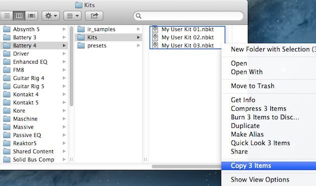Viewport: 316px width, 186px height.
Task: Switch to list view in toolbar
Action: coord(7,16)
